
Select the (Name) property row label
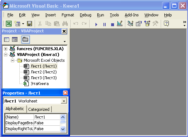point(19,117)
